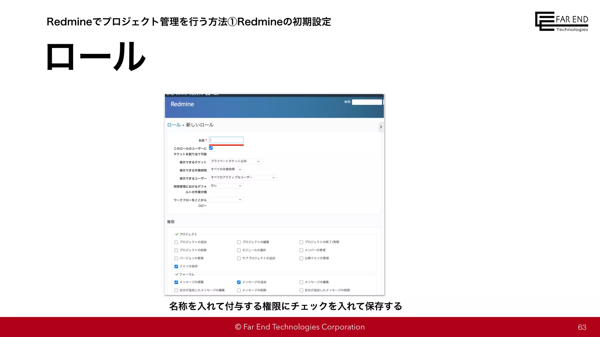This screenshot has height=337, width=600.
Task: Uncheck メッセージの閲覧 permission
Action: coord(176,282)
